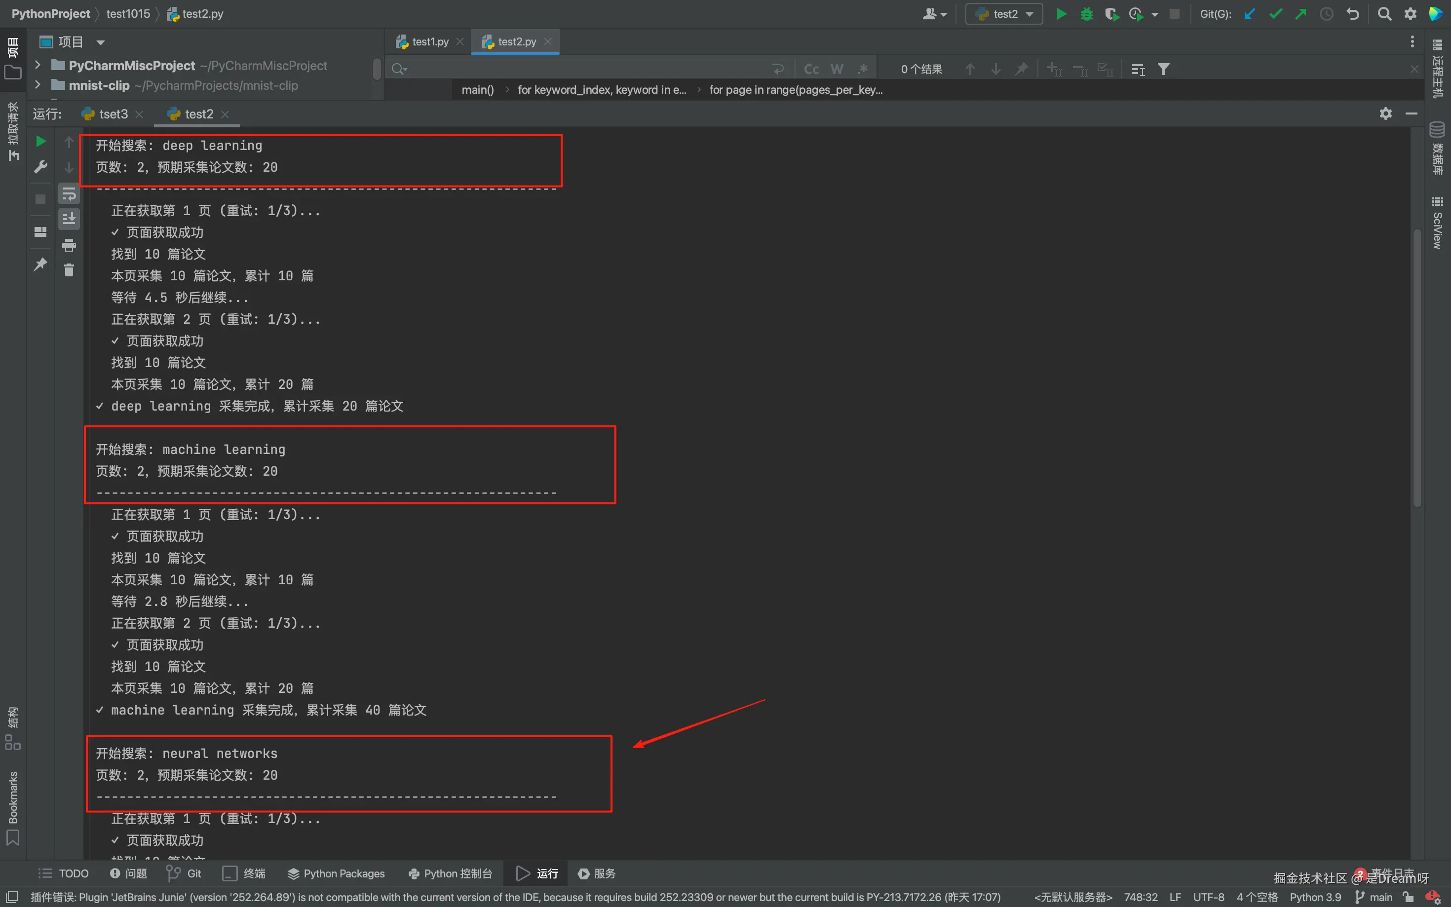Click the print icon in run panel
The width and height of the screenshot is (1451, 907).
tap(69, 245)
